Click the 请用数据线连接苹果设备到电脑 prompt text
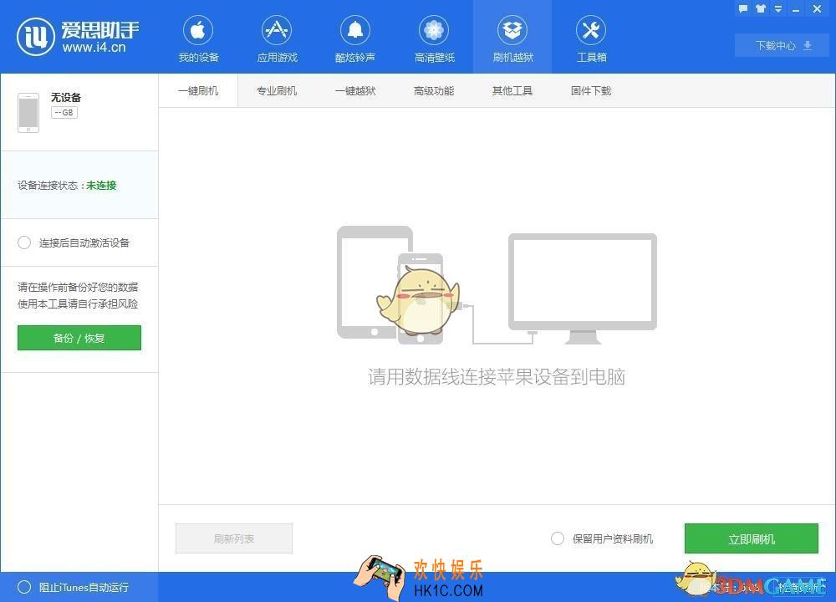 (497, 376)
